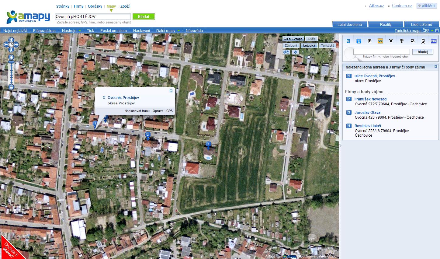Click the restaurants fork and knife icon
Viewport: 440px width, 259px height.
tap(391, 41)
